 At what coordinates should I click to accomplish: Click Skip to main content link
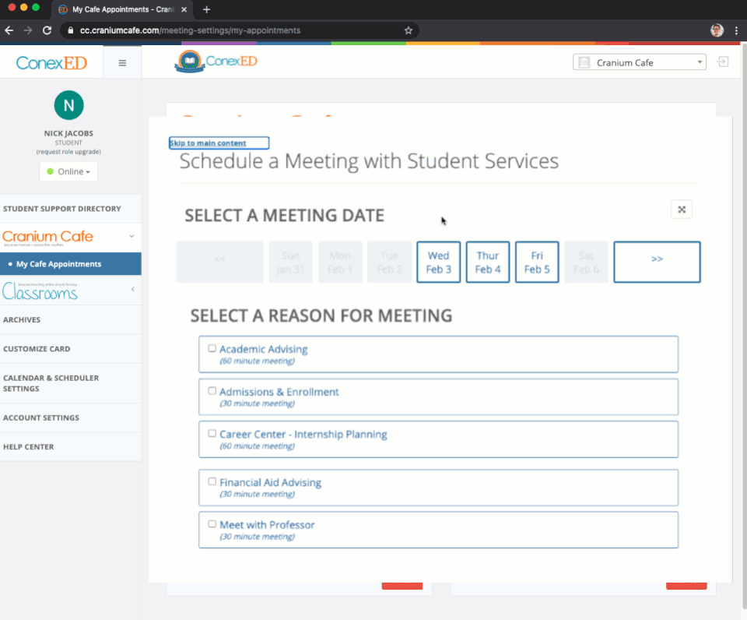point(209,143)
